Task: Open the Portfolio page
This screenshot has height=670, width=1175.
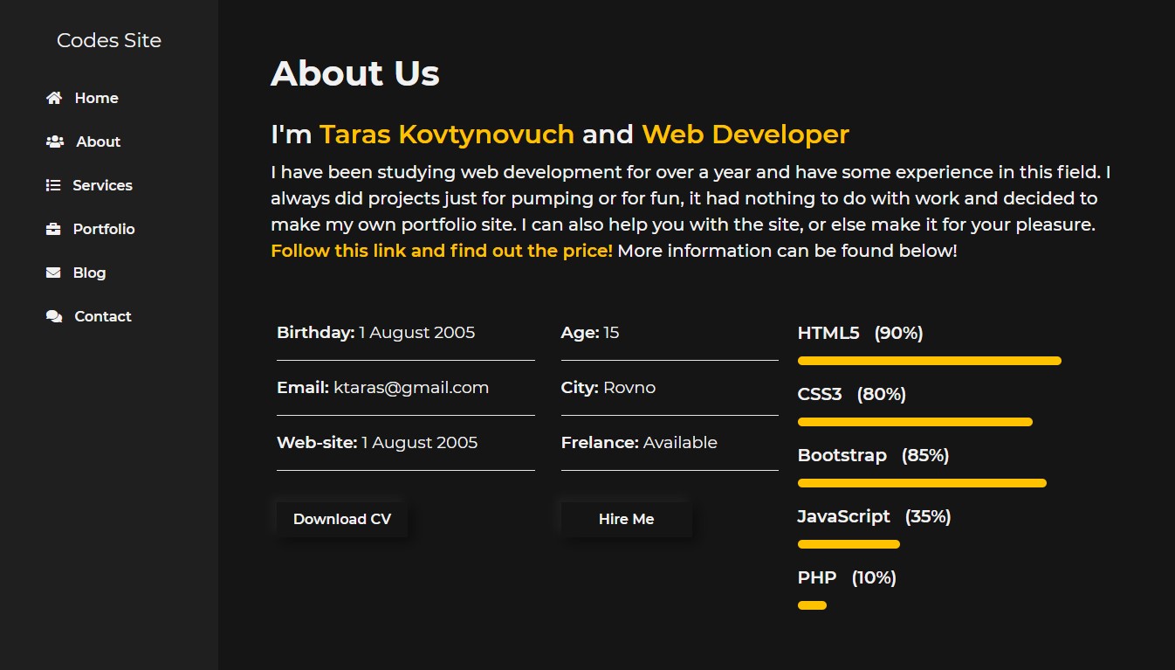Action: [x=104, y=229]
